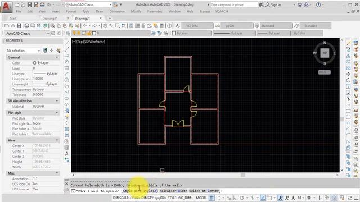Activate Zoom Window tool

tap(118, 26)
